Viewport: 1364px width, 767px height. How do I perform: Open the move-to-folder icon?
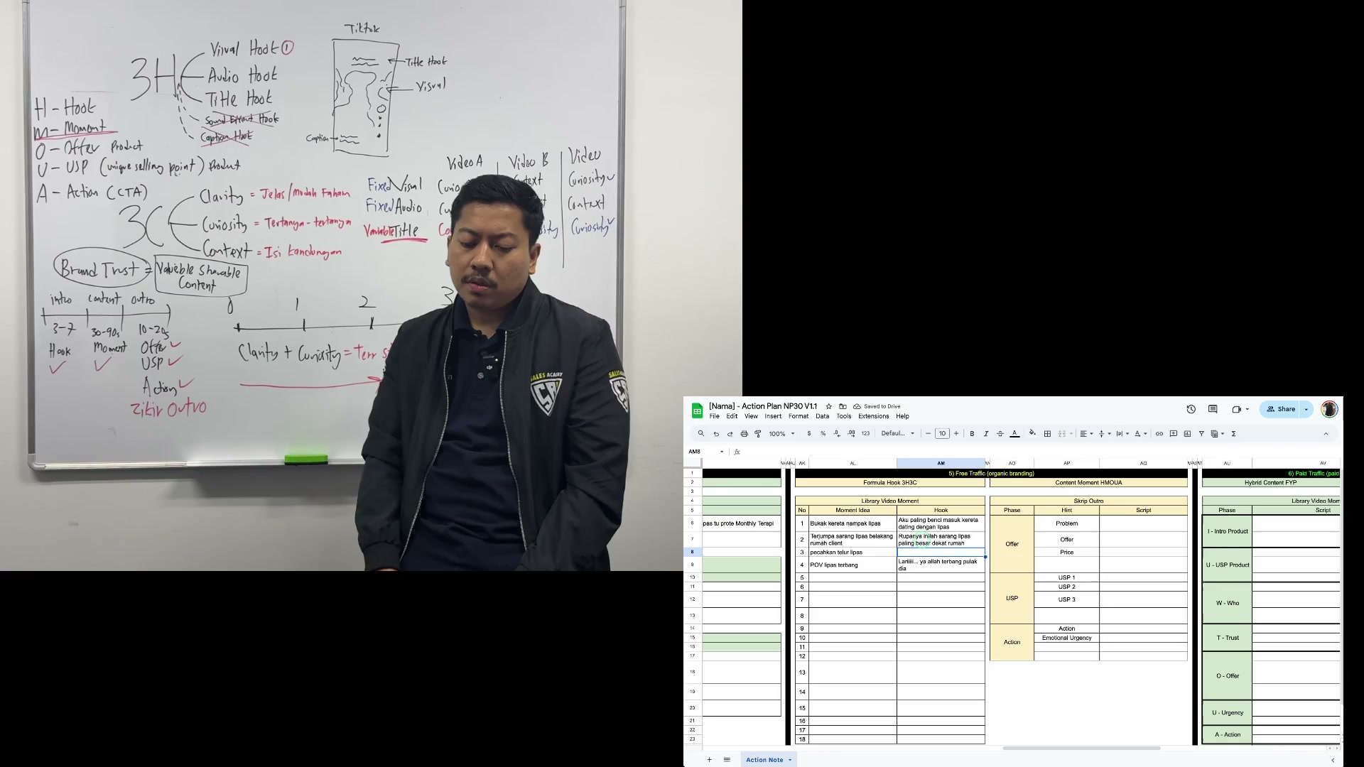point(843,406)
